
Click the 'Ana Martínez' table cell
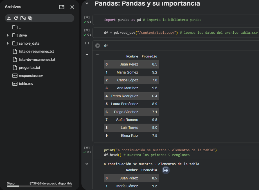coord(127,88)
